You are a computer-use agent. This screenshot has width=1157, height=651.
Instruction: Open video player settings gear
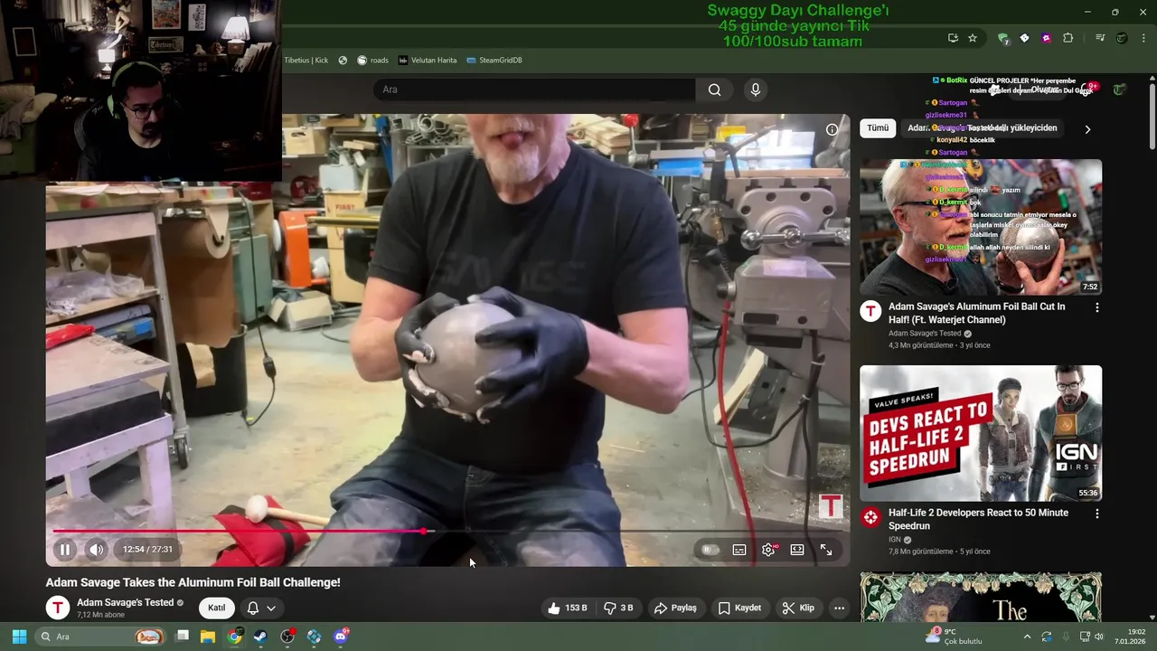pyautogui.click(x=768, y=550)
